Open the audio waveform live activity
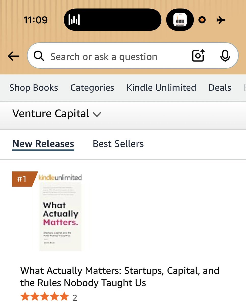Screen dimensions: 246x305 coord(112,20)
